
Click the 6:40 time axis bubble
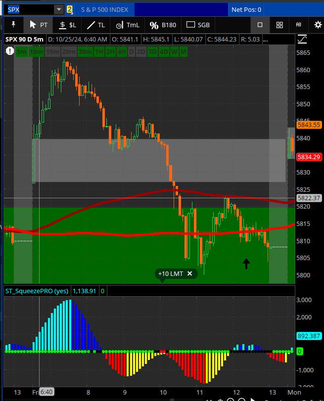46,392
